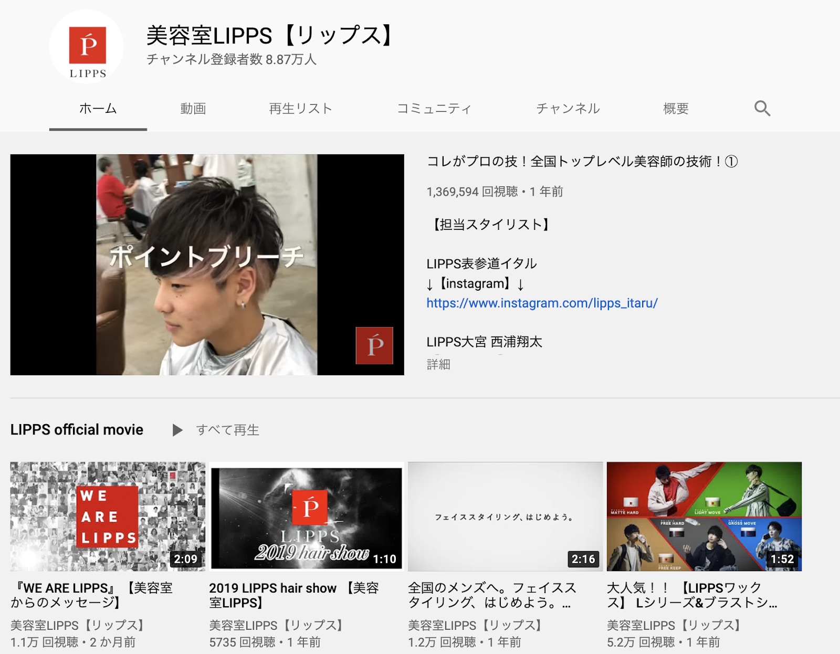Open the 2019 hair show thumbnail
The image size is (840, 654).
(x=306, y=516)
